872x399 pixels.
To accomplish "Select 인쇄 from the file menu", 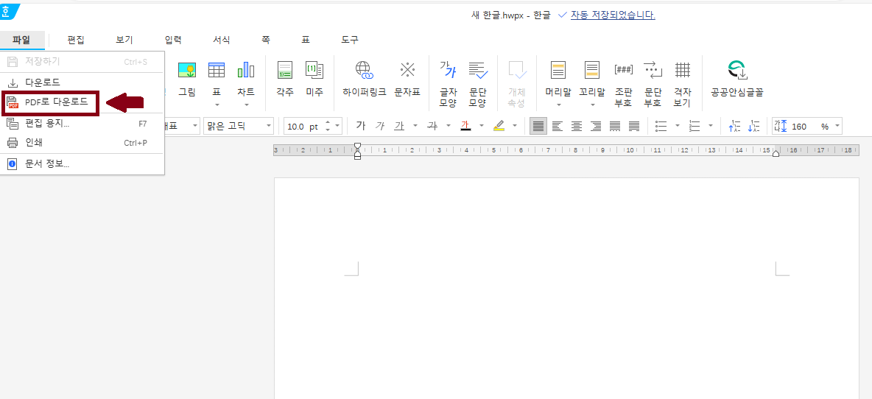I will pos(82,143).
